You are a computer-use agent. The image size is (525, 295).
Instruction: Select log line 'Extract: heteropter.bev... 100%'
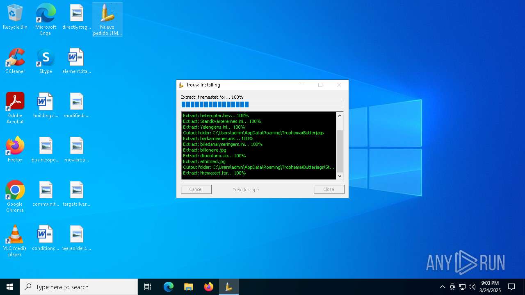coord(216,116)
